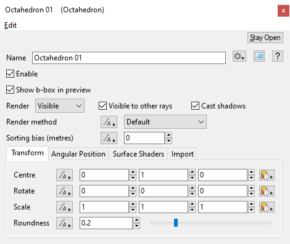The width and height of the screenshot is (290, 244).
Task: Increase Sorting bias with the up spinner
Action: (x=168, y=135)
